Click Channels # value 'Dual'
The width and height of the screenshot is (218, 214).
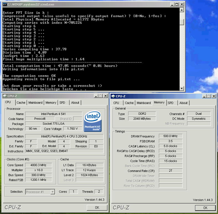[x=199, y=114]
